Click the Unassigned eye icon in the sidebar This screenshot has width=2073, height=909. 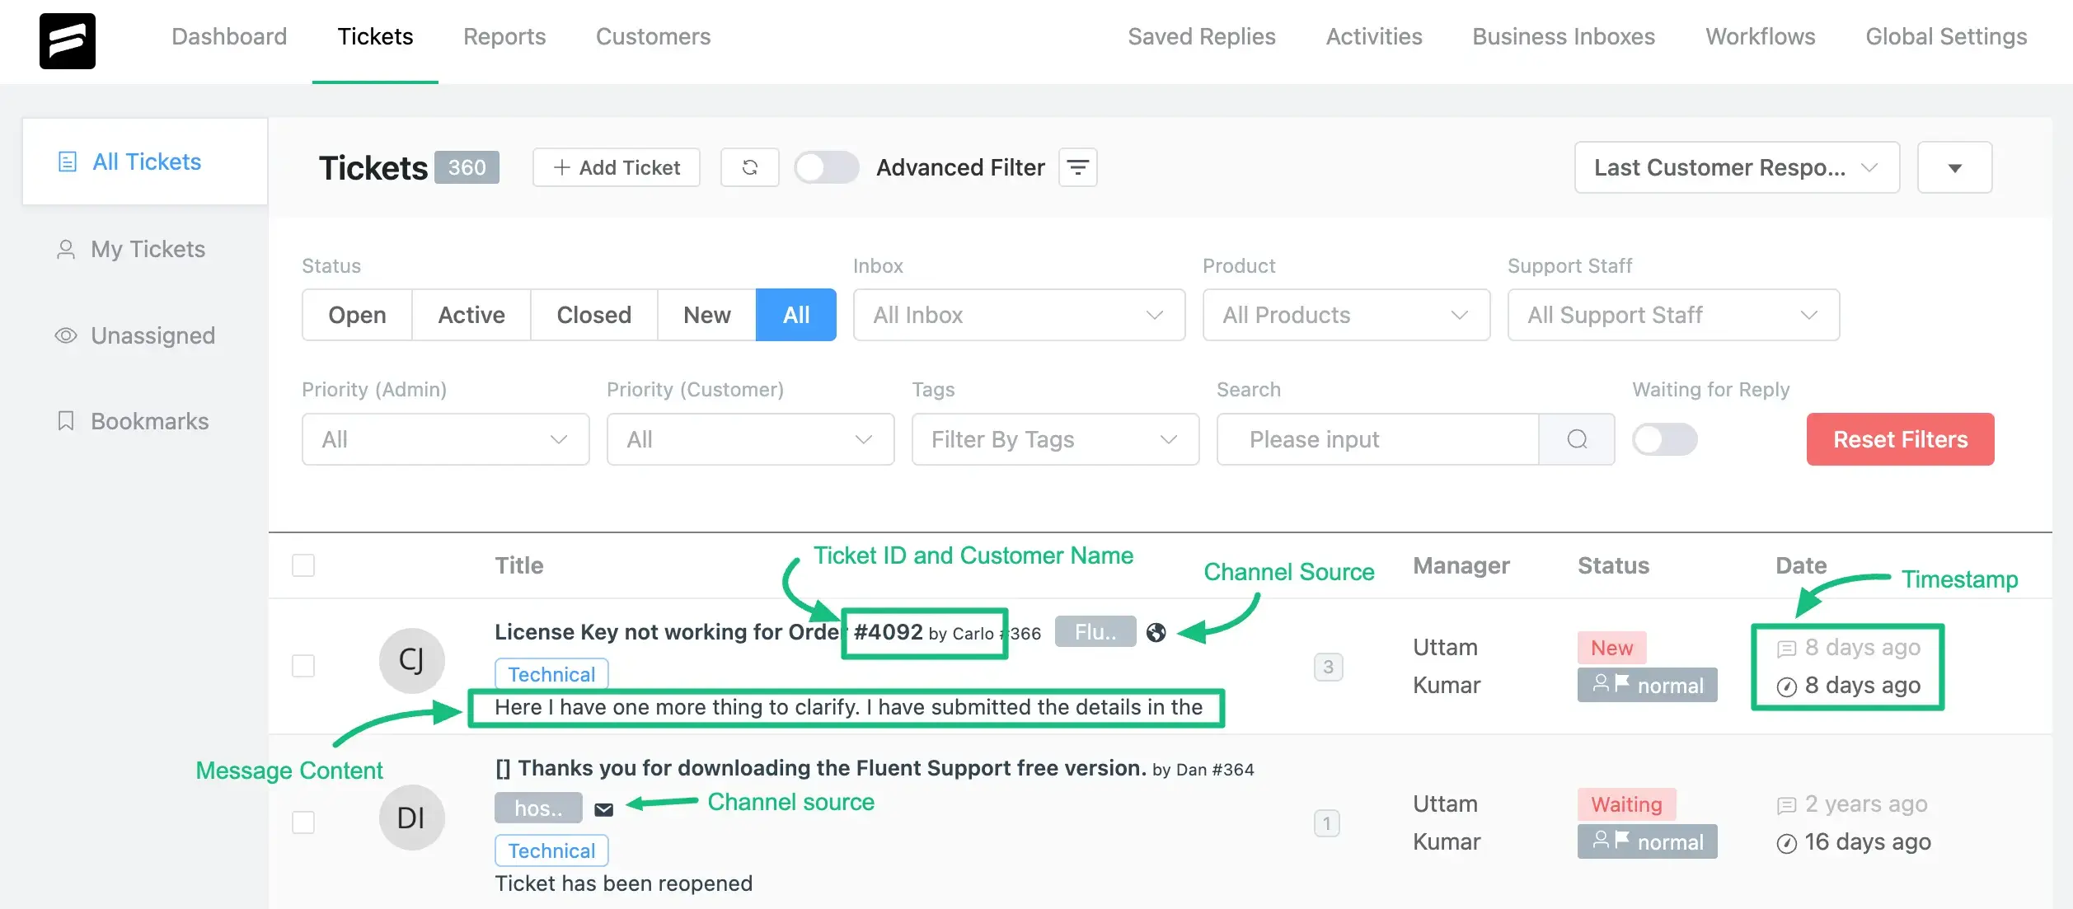[x=66, y=335]
